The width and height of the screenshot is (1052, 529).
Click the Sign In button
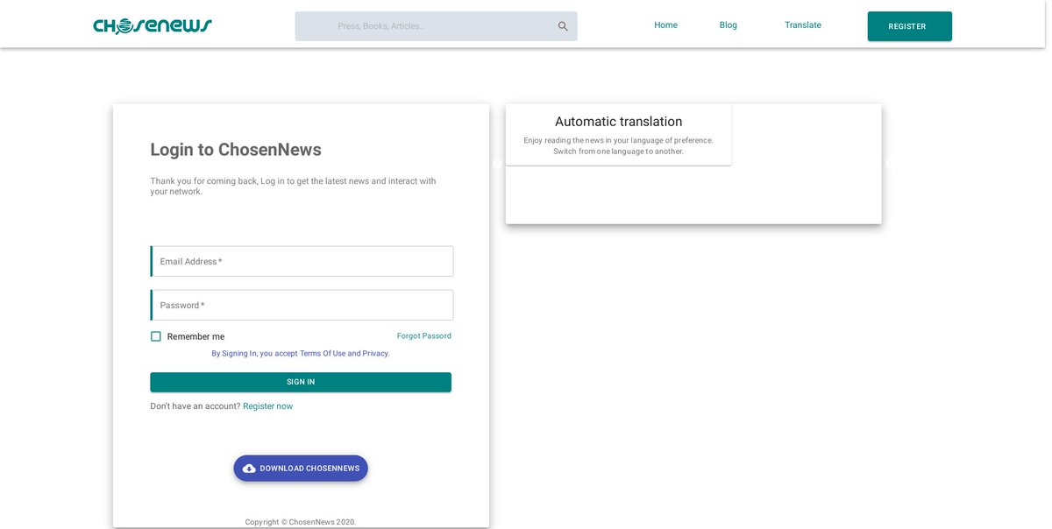pyautogui.click(x=301, y=382)
